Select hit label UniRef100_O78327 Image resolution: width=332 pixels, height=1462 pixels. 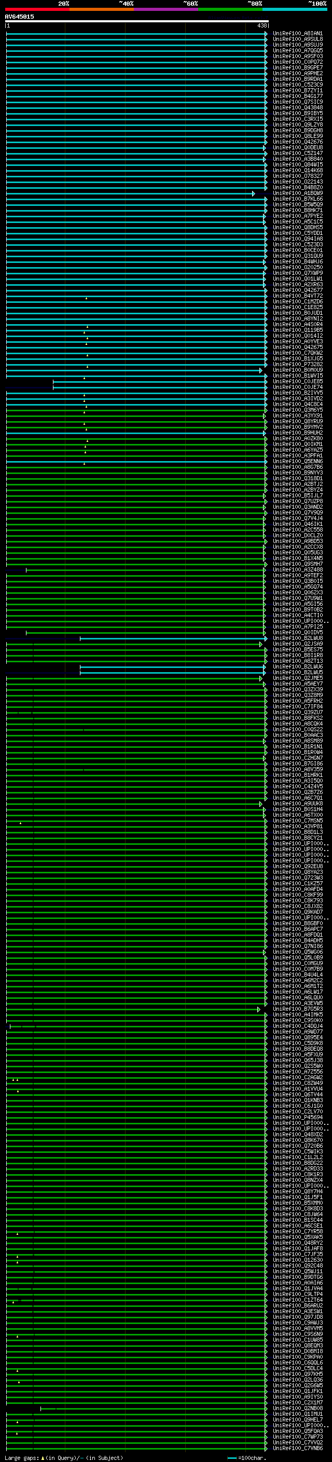coord(298,176)
